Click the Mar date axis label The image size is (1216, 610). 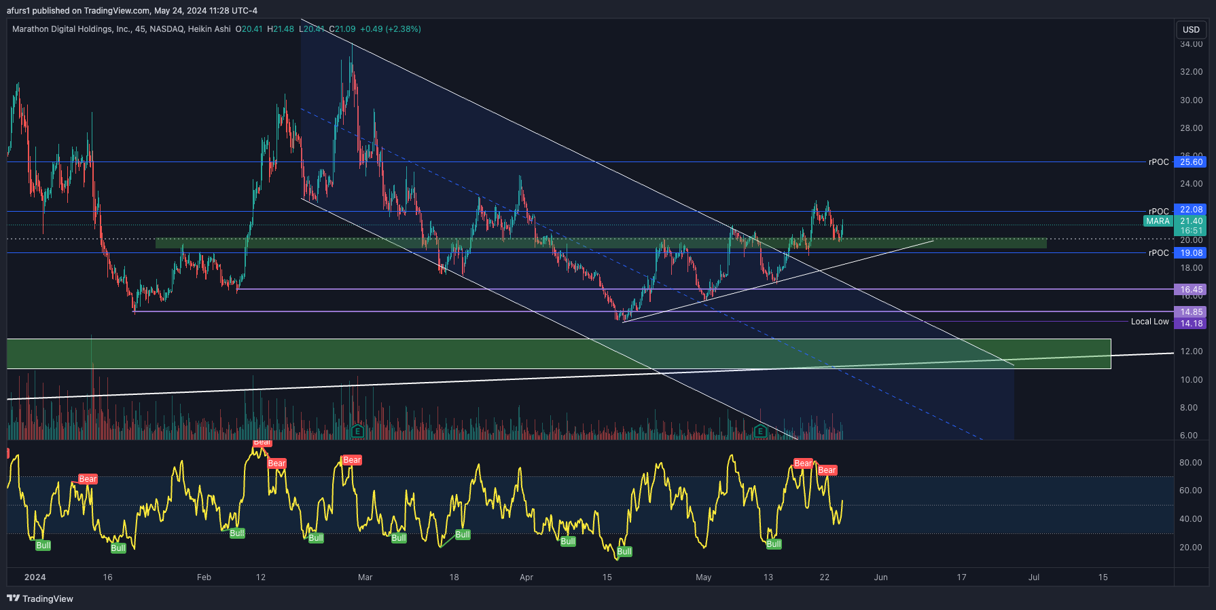coord(365,577)
